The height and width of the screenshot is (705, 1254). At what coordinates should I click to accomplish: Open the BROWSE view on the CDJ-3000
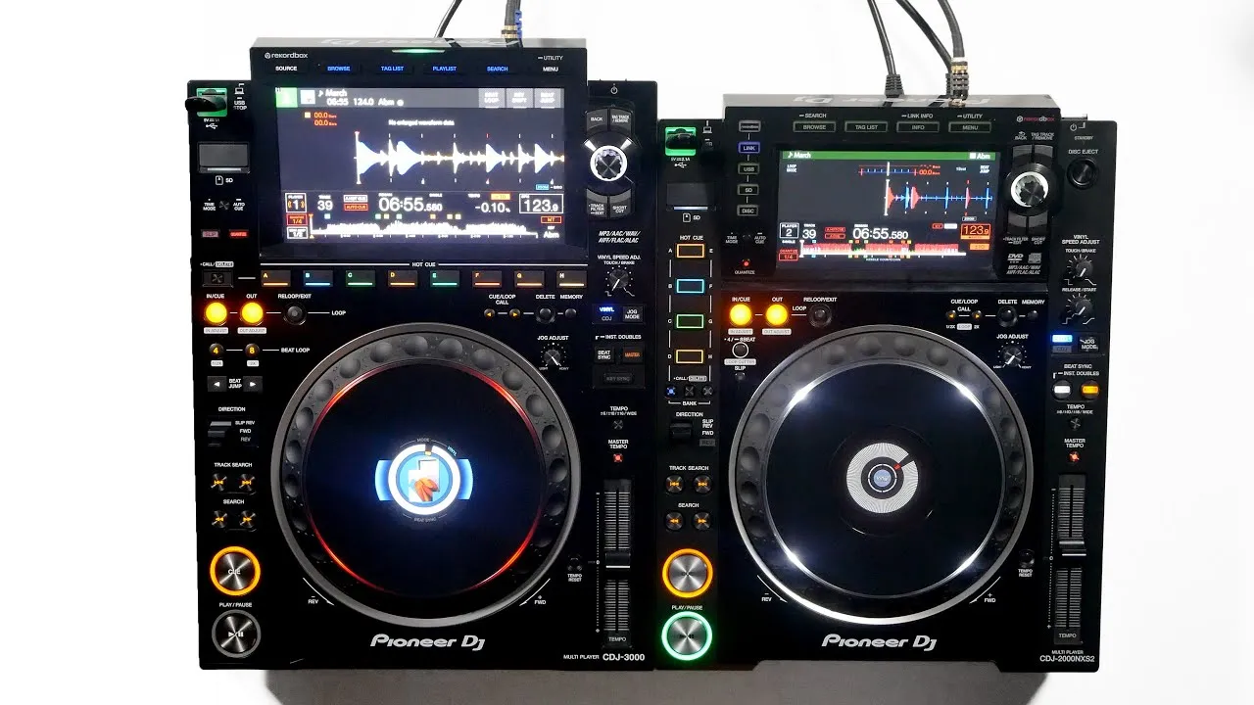coord(339,69)
